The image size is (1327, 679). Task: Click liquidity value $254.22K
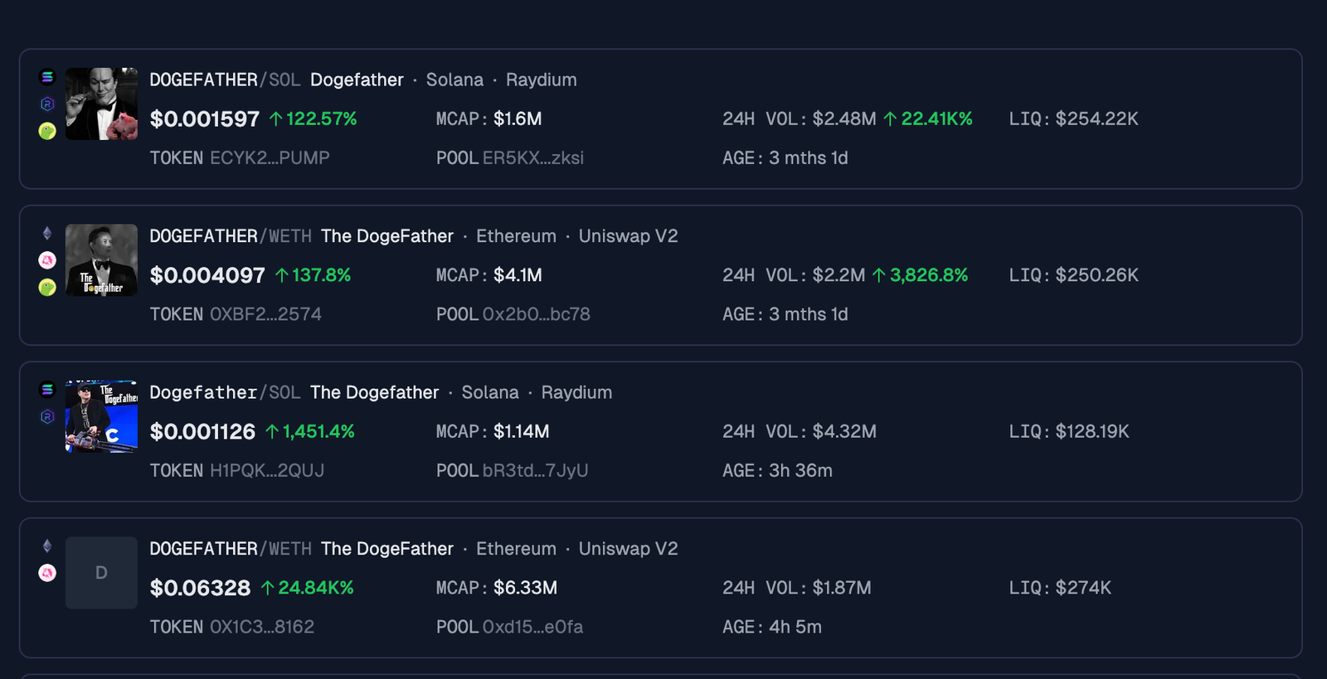click(1096, 119)
